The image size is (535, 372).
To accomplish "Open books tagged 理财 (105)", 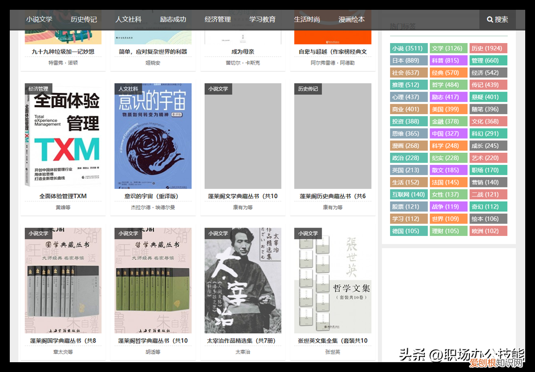I will [x=448, y=231].
